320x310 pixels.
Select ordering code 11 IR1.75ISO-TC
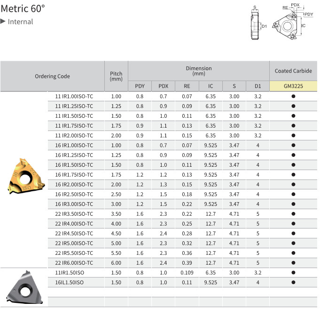(x=74, y=126)
